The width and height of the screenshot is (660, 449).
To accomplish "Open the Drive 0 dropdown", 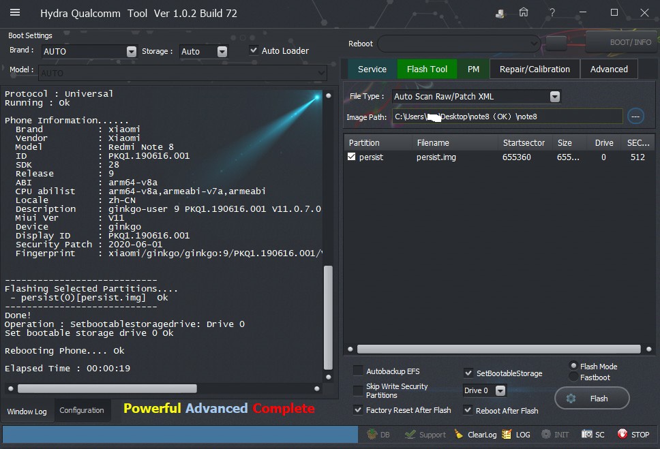I will point(500,390).
